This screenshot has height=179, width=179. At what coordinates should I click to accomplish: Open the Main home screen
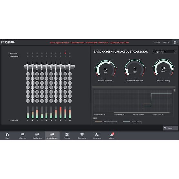pyautogui.click(x=7, y=135)
